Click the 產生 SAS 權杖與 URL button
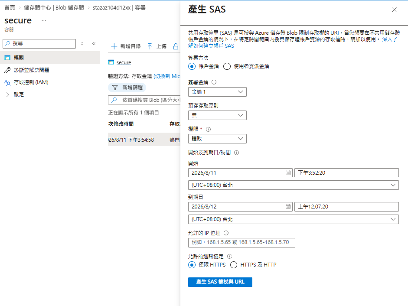This screenshot has height=306, width=408. [x=220, y=282]
